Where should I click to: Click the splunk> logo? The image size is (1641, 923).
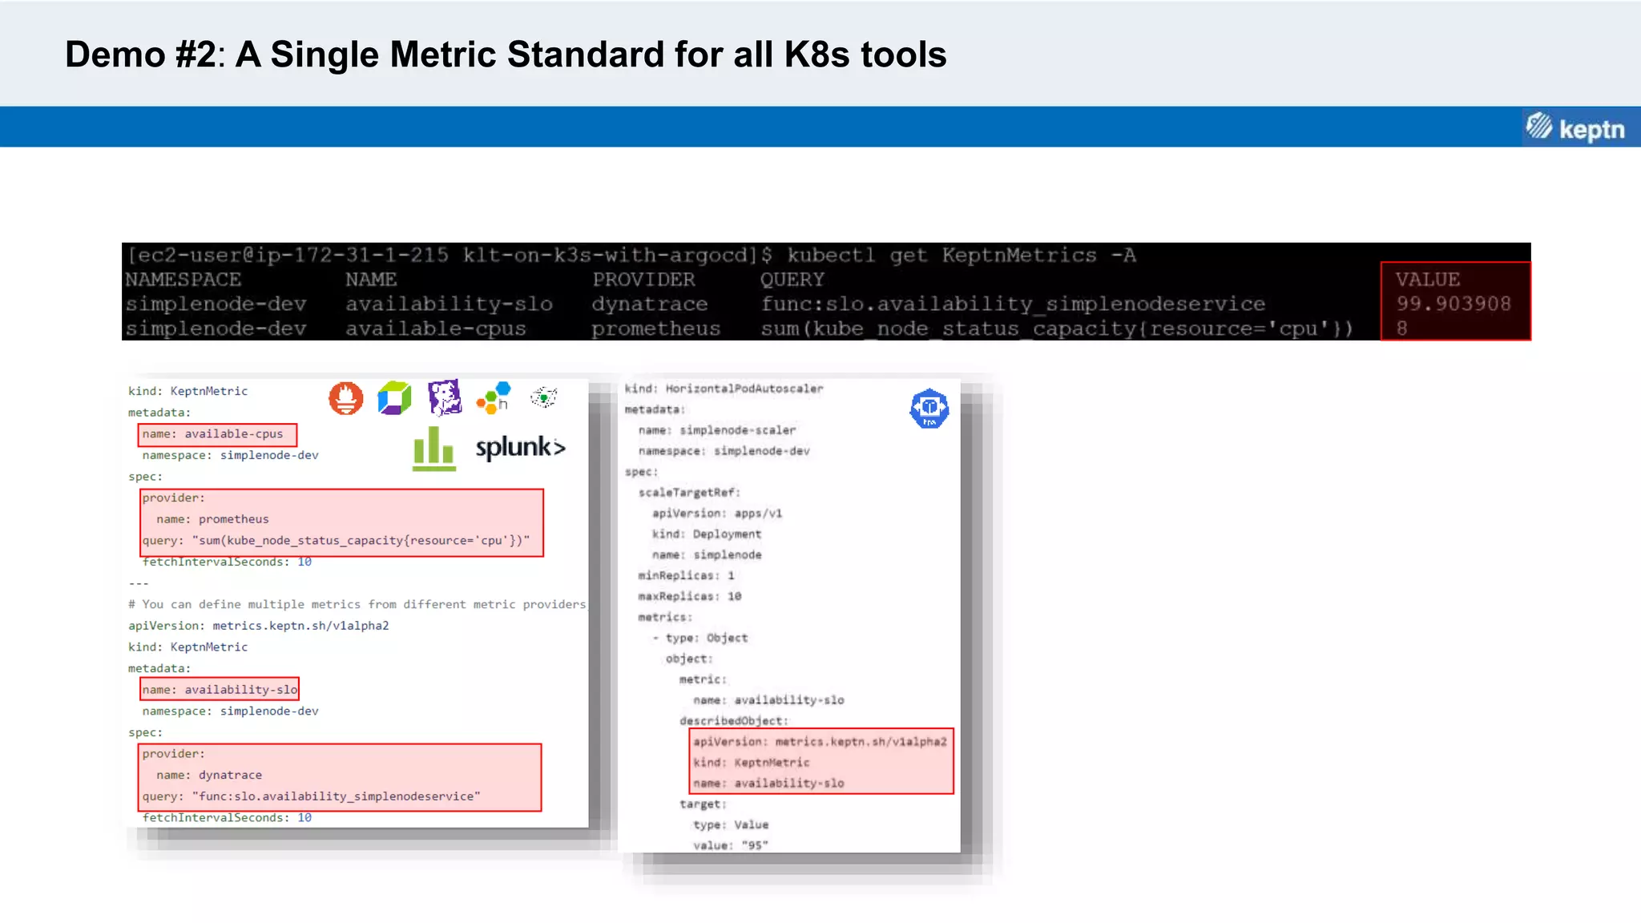coord(521,447)
